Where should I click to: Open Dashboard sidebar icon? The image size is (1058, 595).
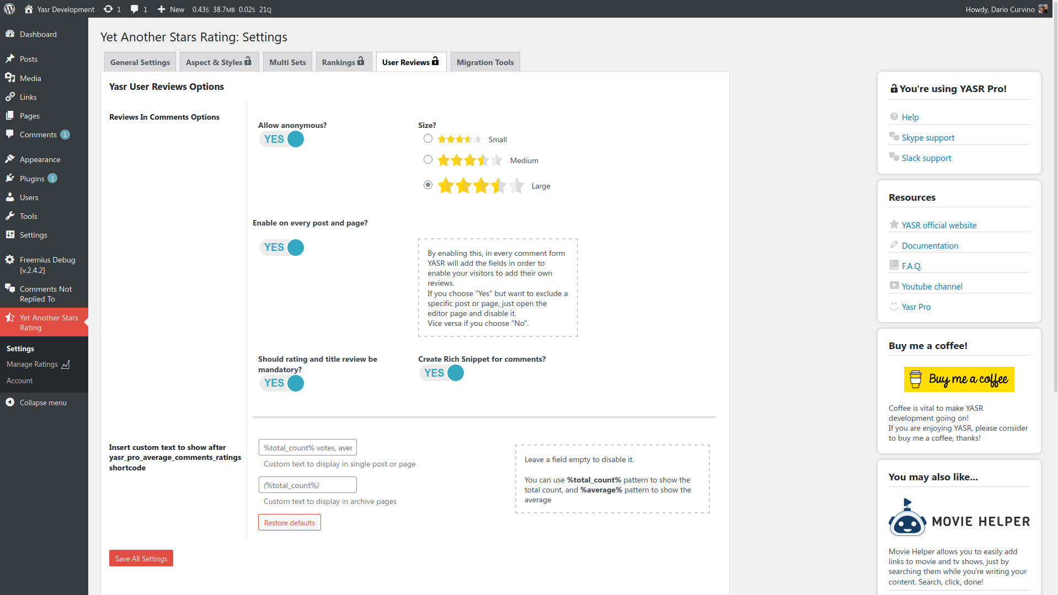point(10,34)
